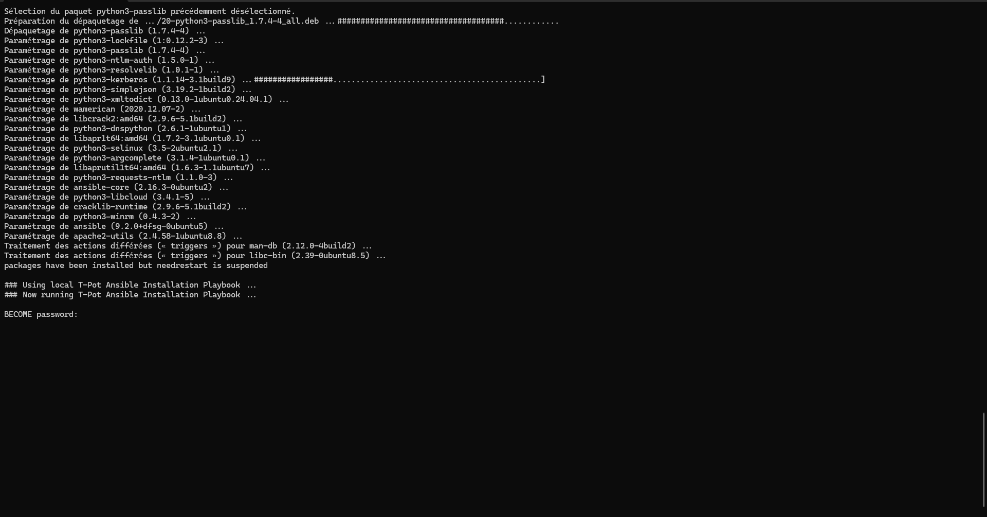Click the python3-xmltodict package line
The image size is (987, 517).
click(146, 99)
